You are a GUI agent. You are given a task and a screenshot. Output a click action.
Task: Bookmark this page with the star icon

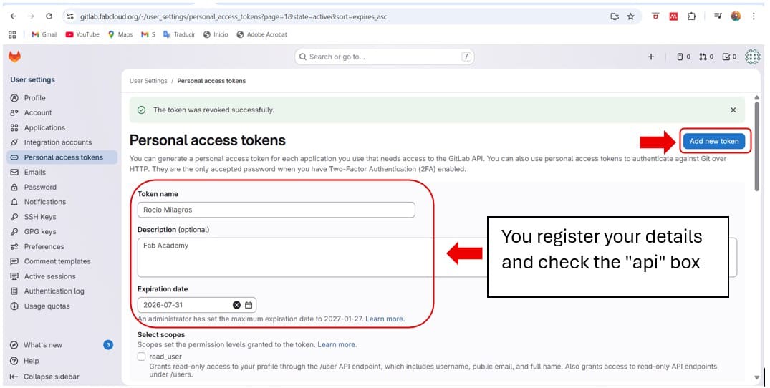click(x=631, y=16)
